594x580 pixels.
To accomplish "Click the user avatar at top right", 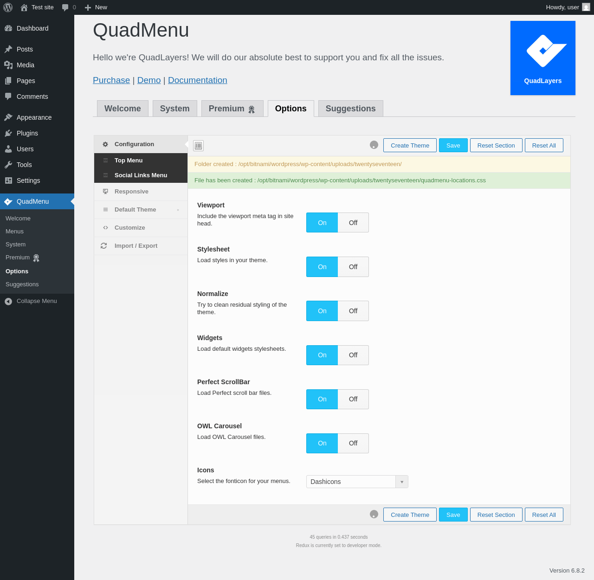I will tap(586, 7).
